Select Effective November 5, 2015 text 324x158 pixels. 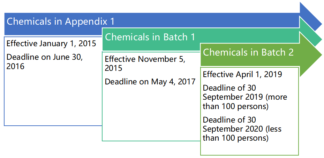pyautogui.click(x=145, y=63)
